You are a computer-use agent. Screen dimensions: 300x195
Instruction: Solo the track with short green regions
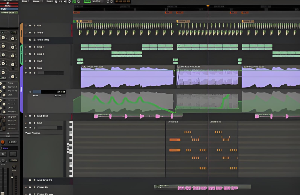[x=35, y=61]
